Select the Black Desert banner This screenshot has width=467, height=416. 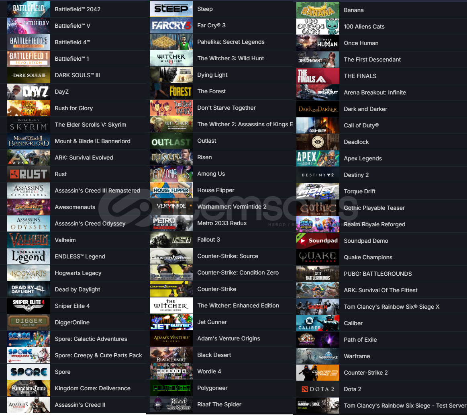click(171, 355)
